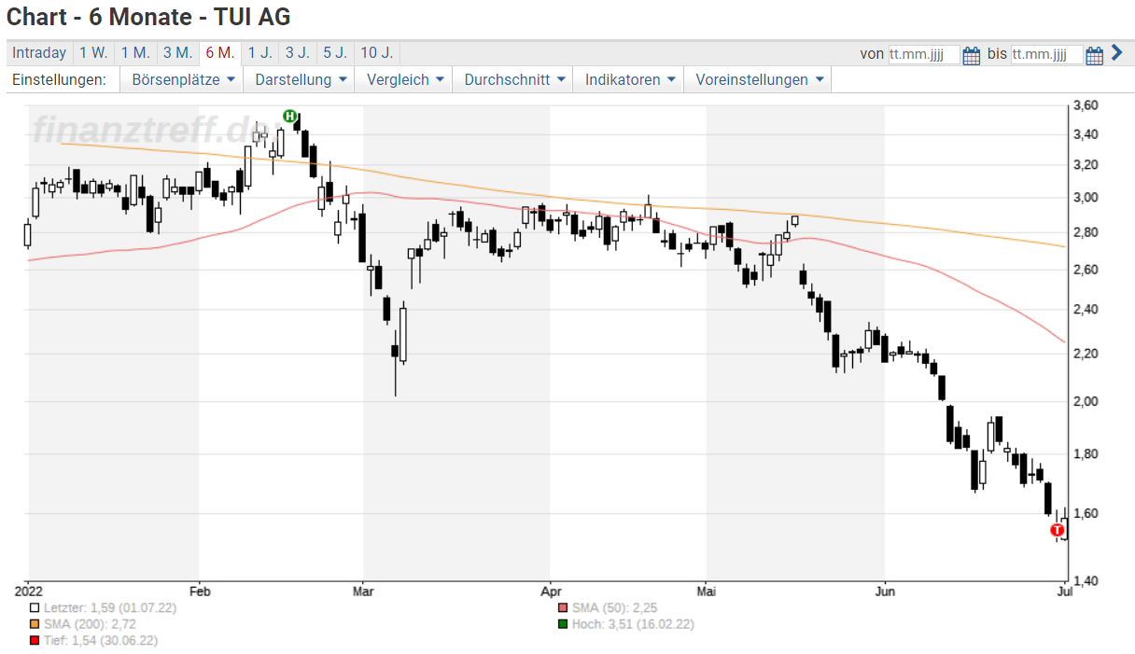Focus the 'von' start date field

[x=924, y=54]
